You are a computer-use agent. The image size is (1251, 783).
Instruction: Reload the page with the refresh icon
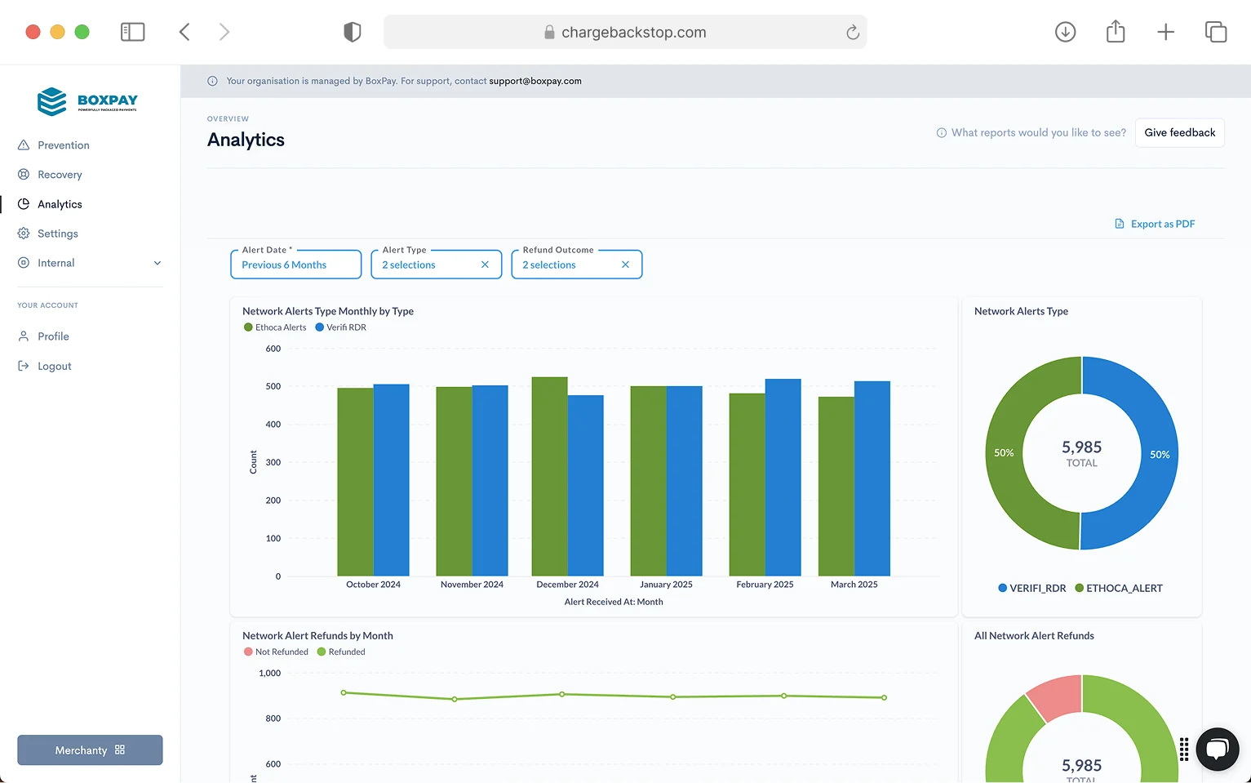pyautogui.click(x=852, y=32)
